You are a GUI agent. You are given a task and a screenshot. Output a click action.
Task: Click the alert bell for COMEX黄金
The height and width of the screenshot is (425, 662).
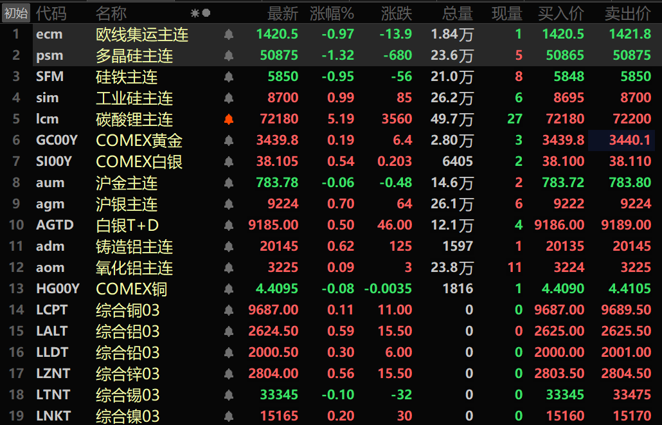pyautogui.click(x=229, y=141)
